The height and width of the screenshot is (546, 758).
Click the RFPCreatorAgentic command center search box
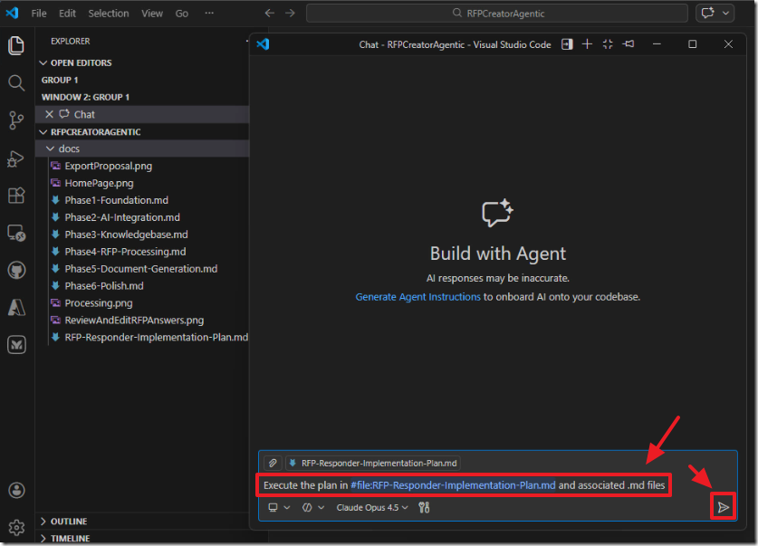(496, 14)
